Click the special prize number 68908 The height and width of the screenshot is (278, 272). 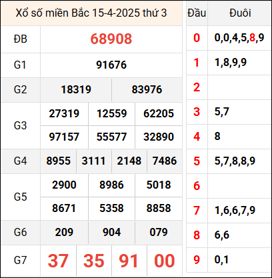(111, 39)
